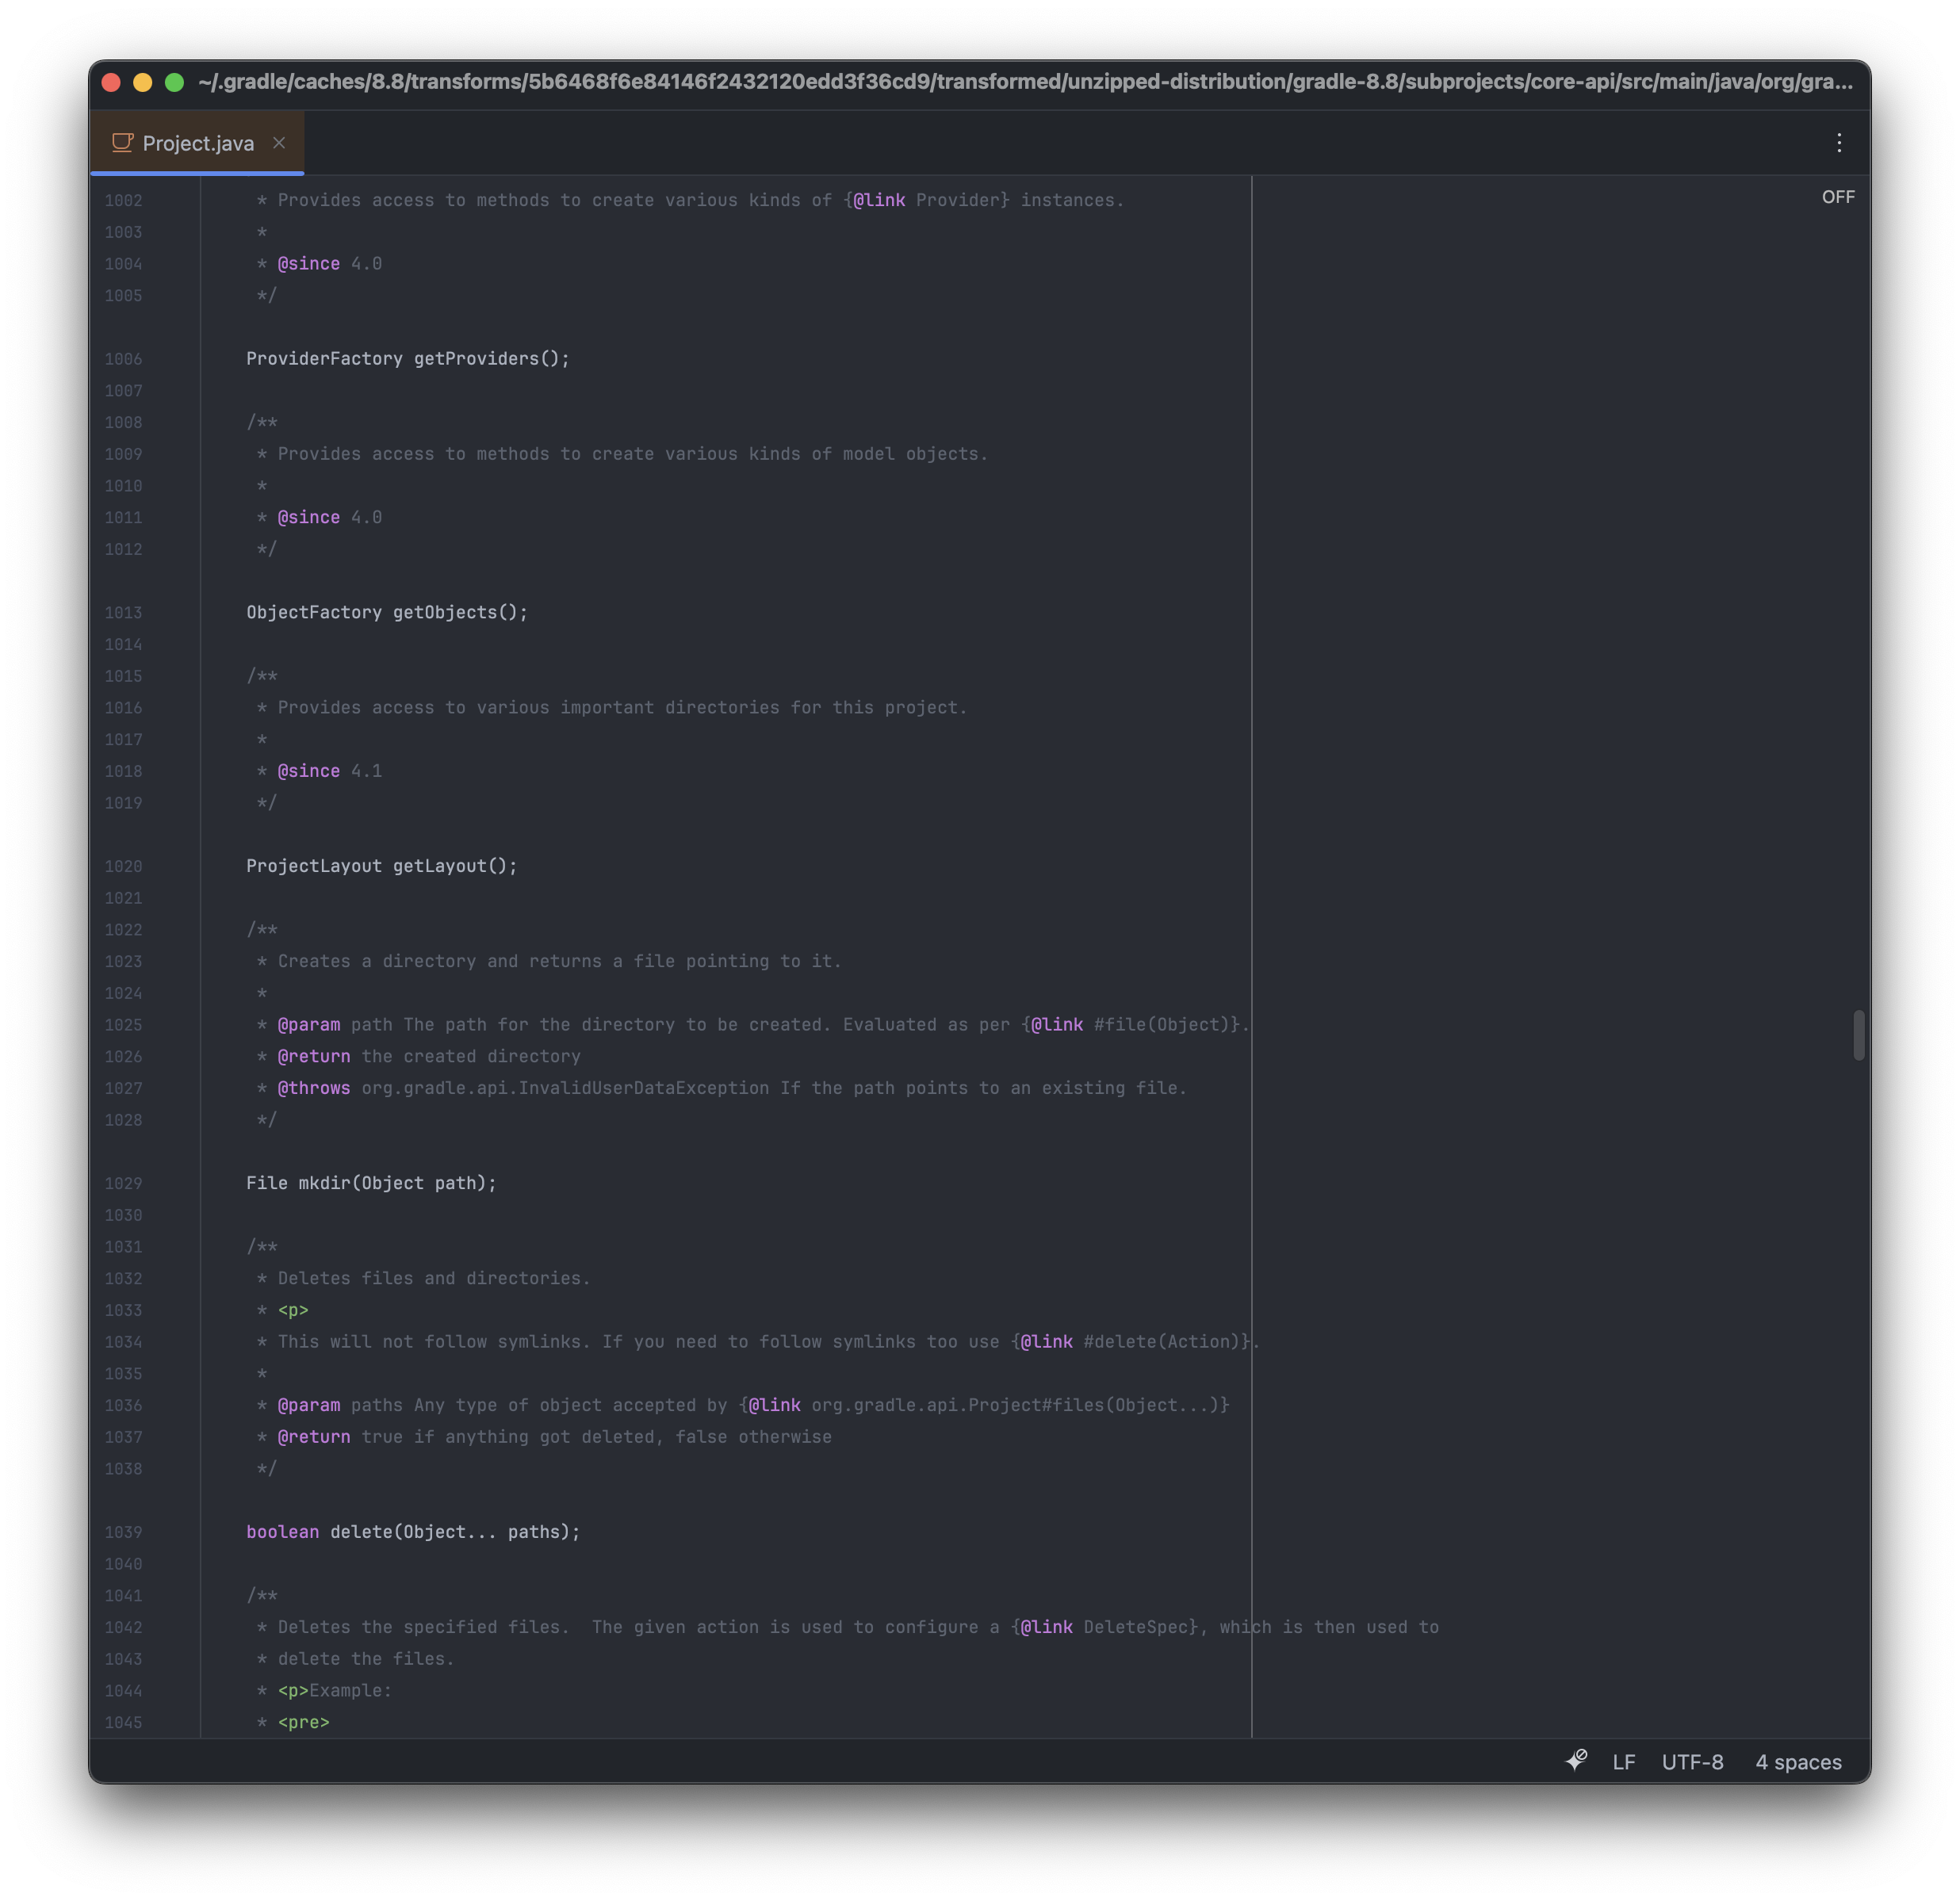Click the mkdir(Object path) declaration
This screenshot has height=1901, width=1960.
(x=397, y=1183)
